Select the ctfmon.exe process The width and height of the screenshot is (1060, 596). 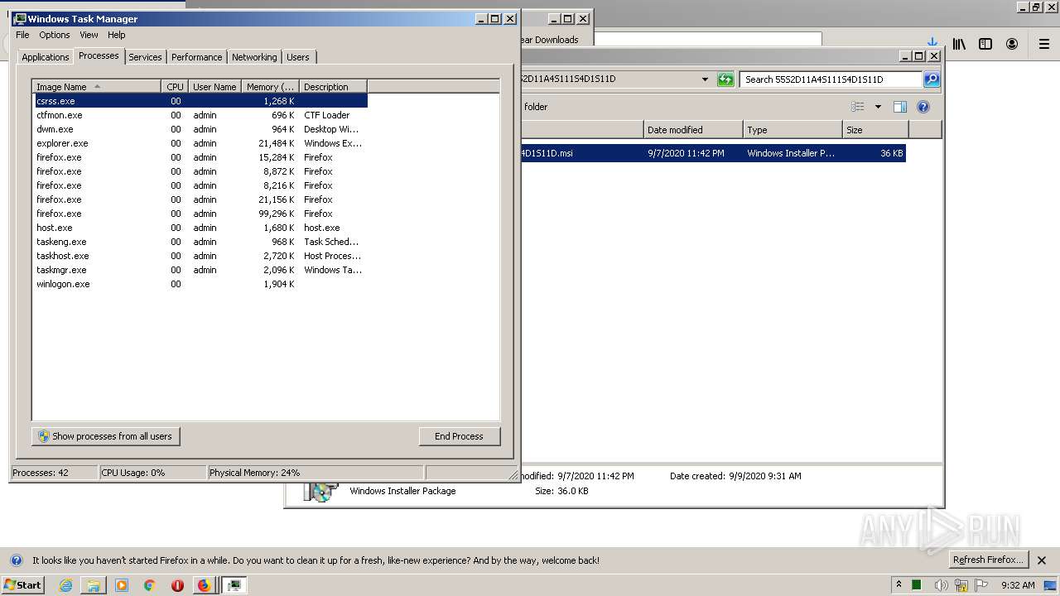point(200,115)
